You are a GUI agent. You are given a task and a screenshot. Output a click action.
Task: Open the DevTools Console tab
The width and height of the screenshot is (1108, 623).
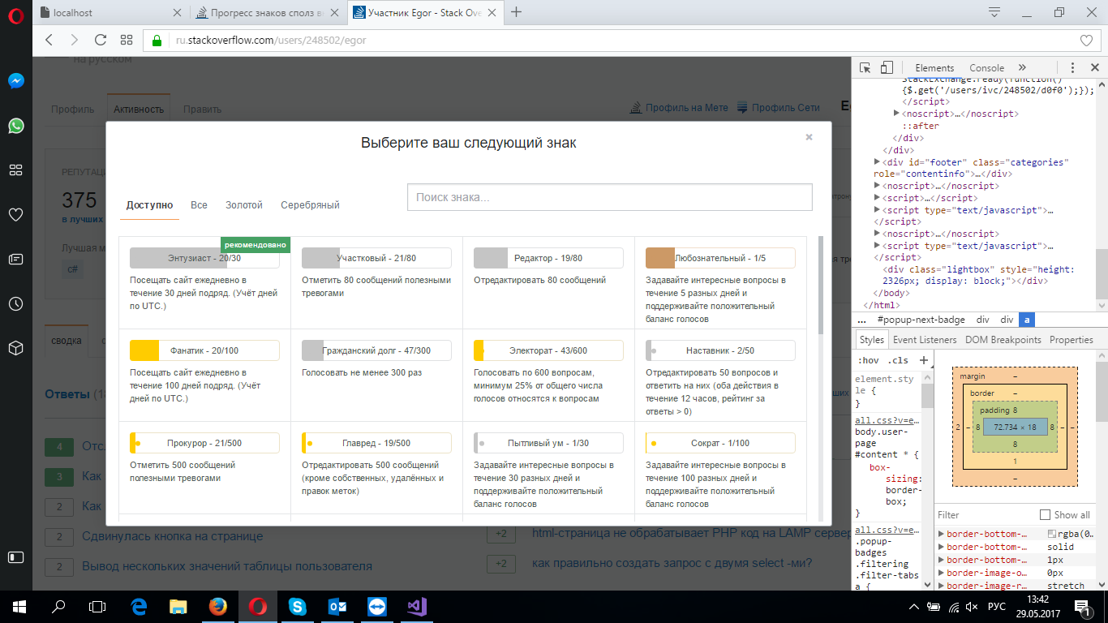[x=987, y=68]
